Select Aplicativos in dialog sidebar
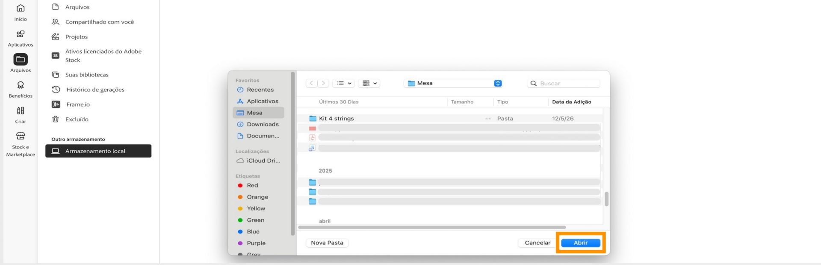 coord(257,101)
